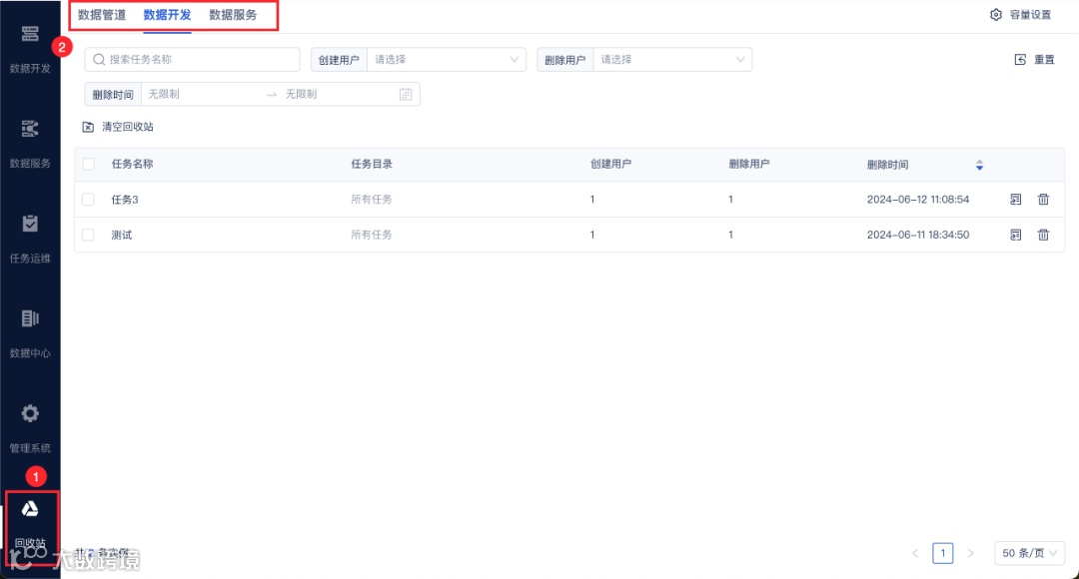Sort the table by 删除时间

click(x=979, y=165)
